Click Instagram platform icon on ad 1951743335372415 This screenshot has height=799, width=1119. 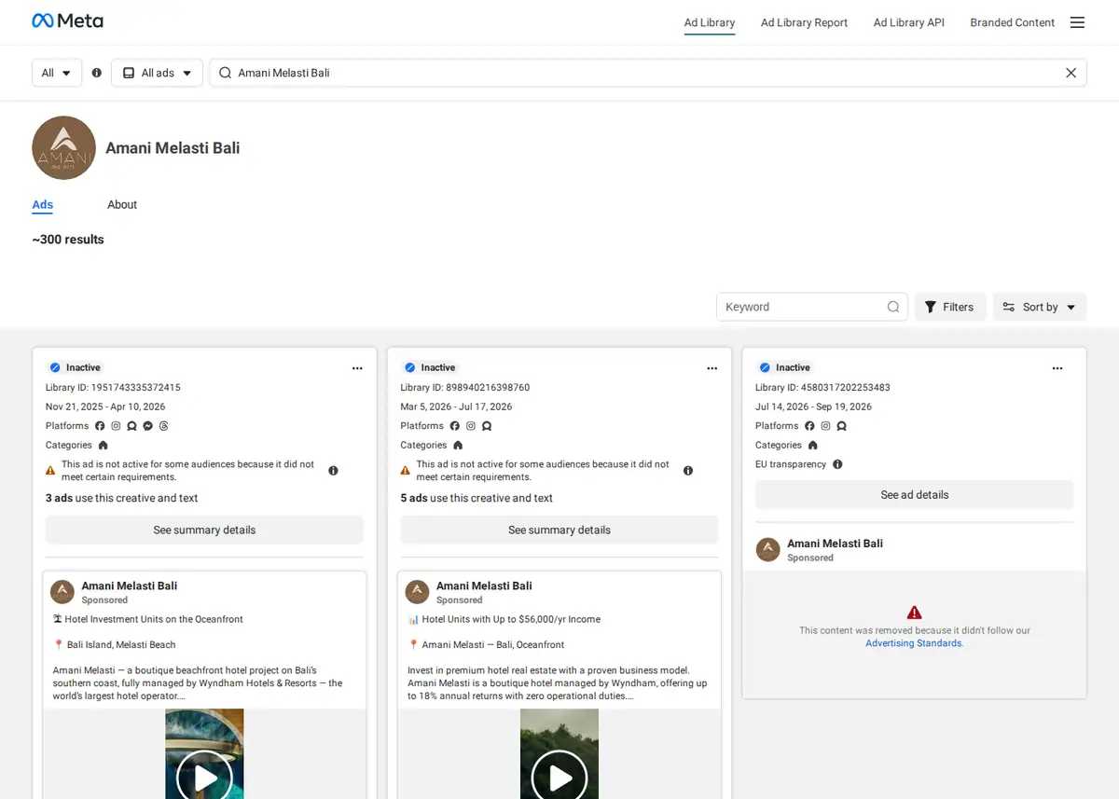tap(116, 426)
